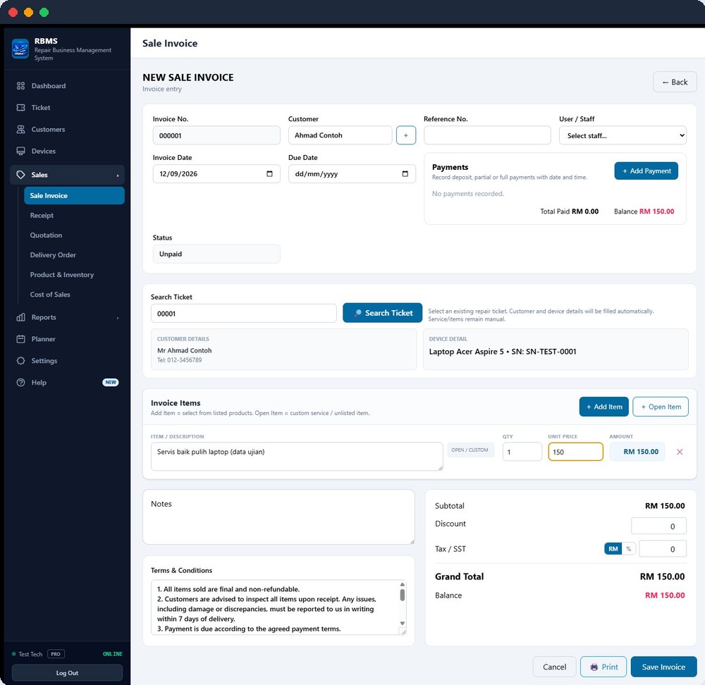Click the NEW badge next to Help
This screenshot has height=685, width=705.
tap(111, 383)
